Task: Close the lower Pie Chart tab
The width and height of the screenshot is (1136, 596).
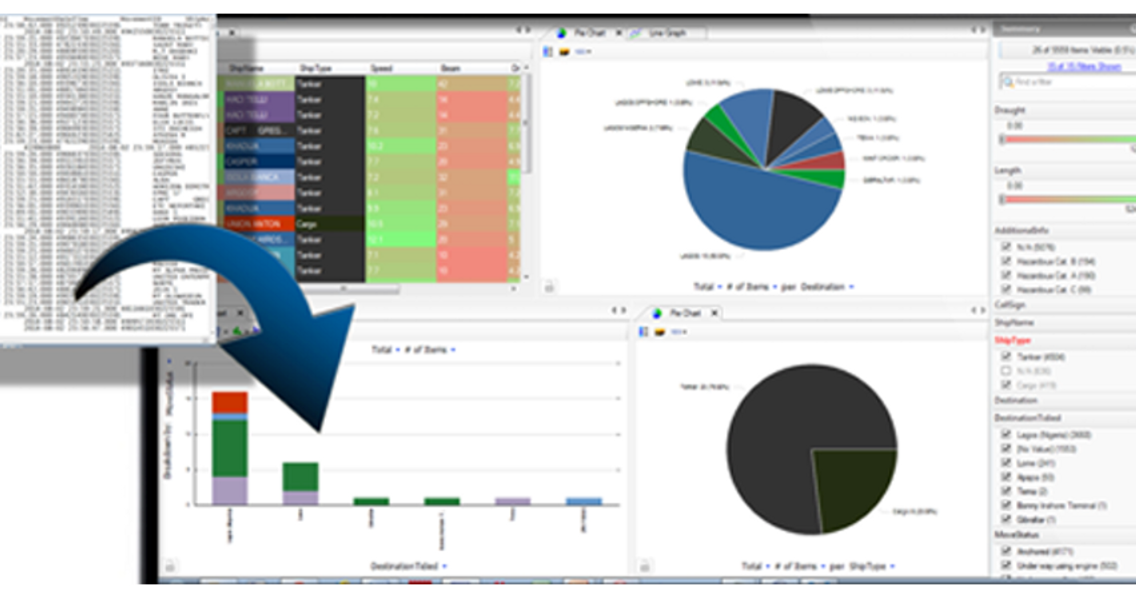Action: (714, 313)
